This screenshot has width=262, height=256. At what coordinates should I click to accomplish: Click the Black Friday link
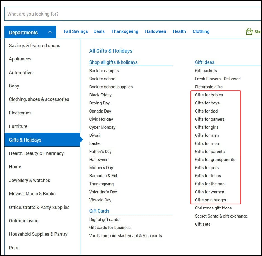pyautogui.click(x=100, y=95)
